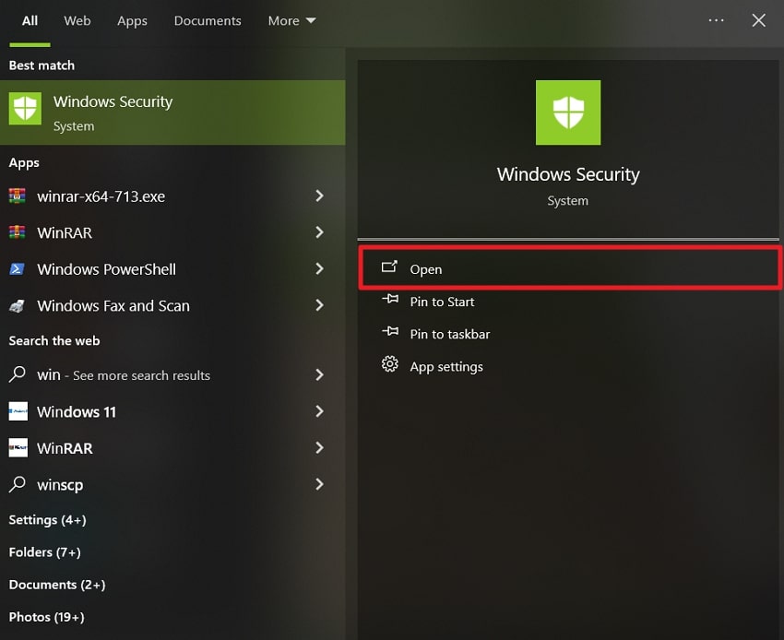
Task: Click Windows Security title in preview pane
Action: (568, 174)
